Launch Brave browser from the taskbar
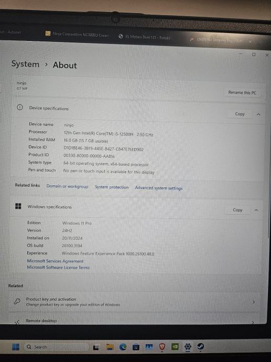This screenshot has height=362, width=271. tap(162, 347)
